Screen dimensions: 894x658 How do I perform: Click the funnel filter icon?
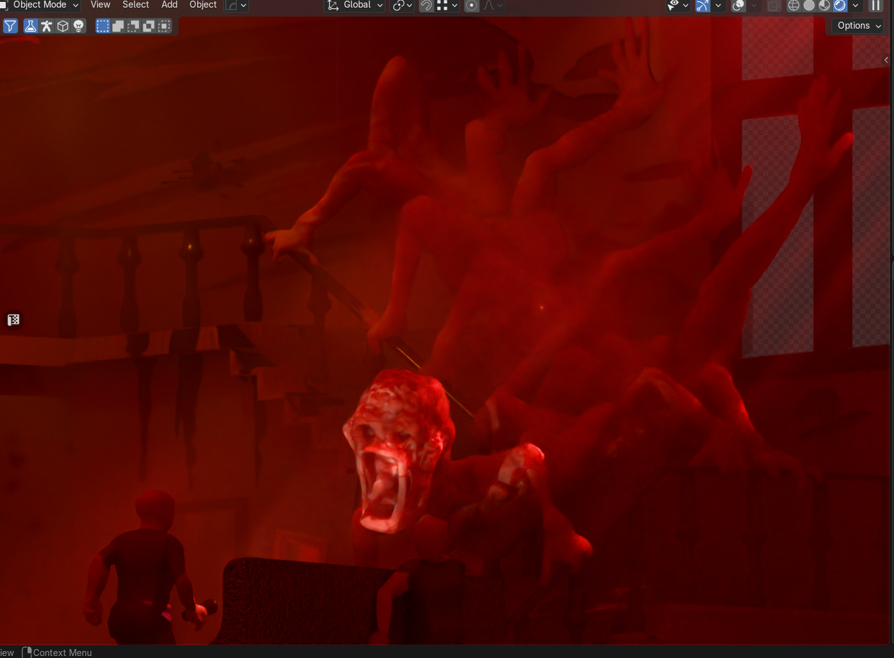point(10,26)
